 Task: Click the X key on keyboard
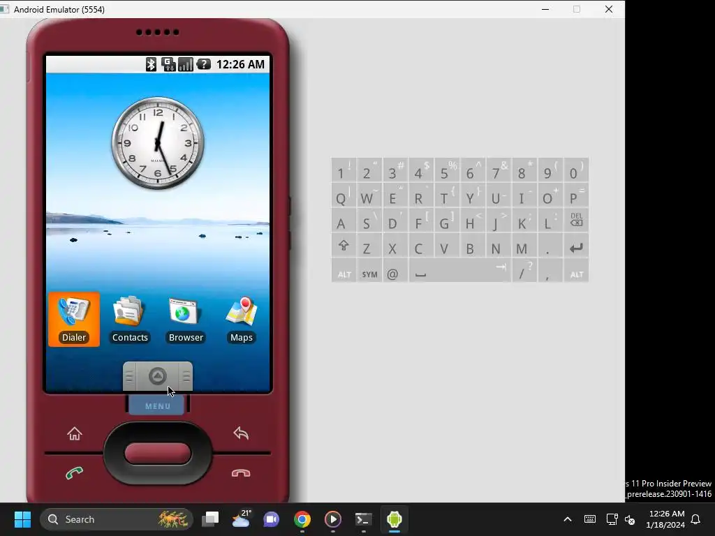[395, 246]
